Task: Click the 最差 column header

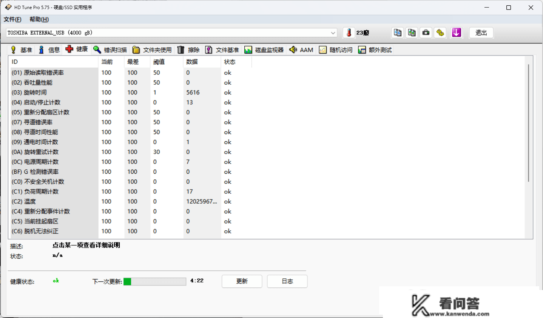Action: 137,62
